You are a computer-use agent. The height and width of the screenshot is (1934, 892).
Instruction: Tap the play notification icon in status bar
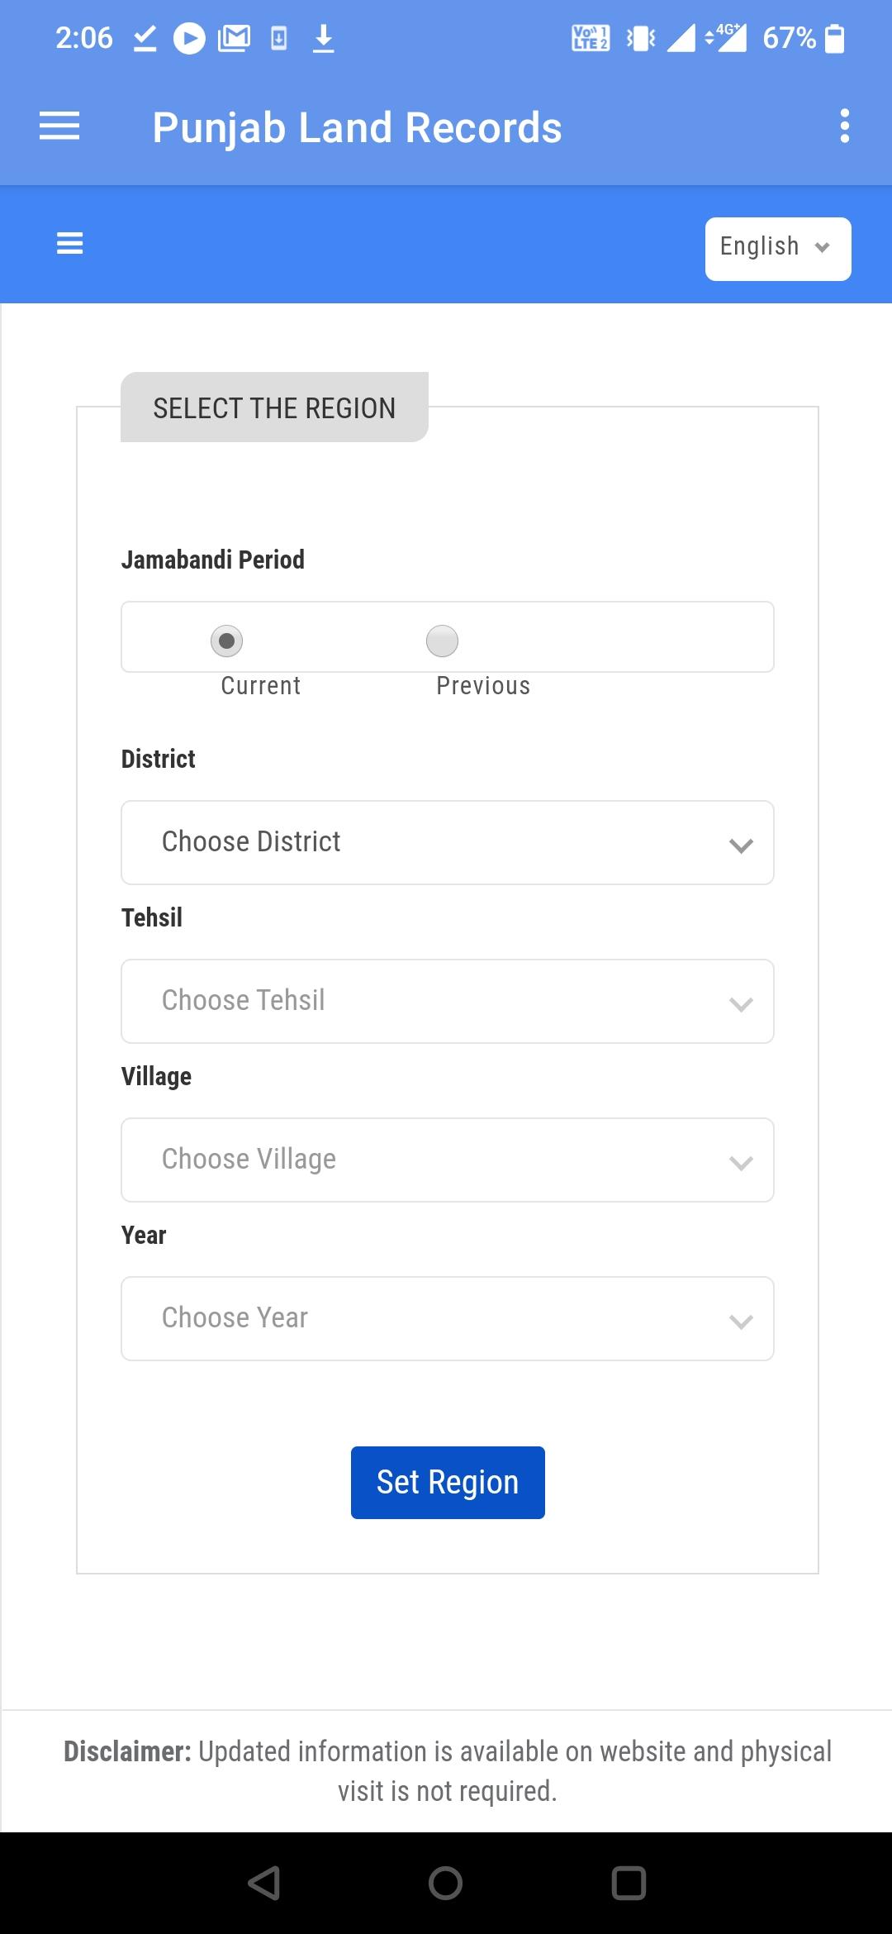[x=189, y=38]
